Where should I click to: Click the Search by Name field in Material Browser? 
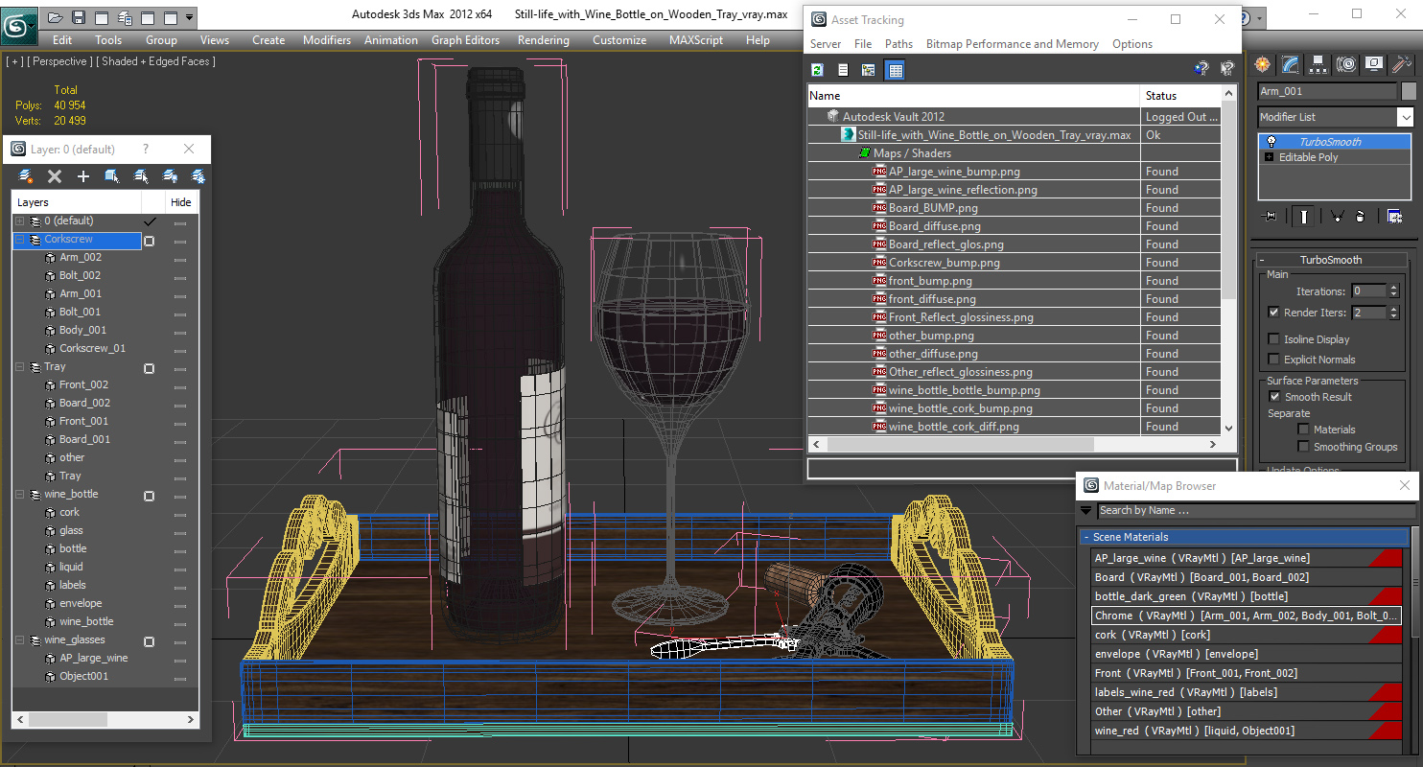(1255, 510)
